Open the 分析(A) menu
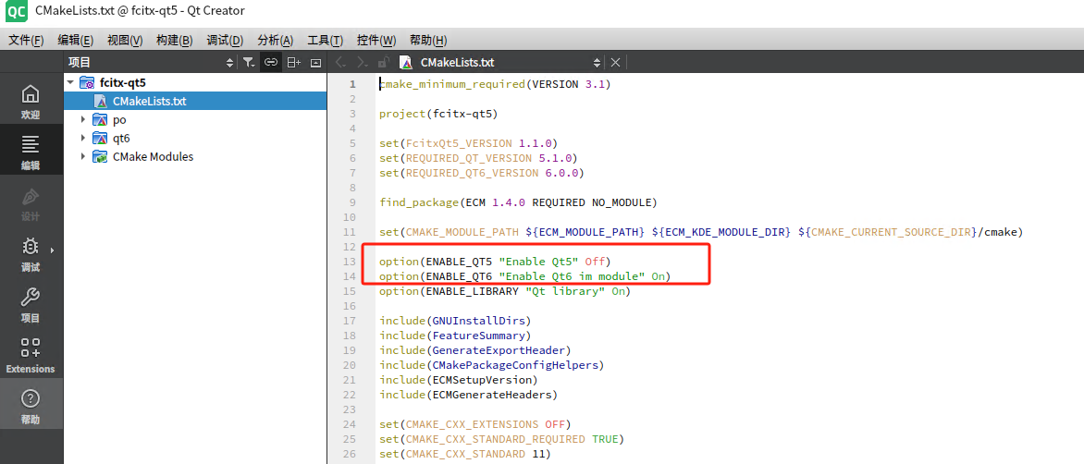 [x=275, y=40]
